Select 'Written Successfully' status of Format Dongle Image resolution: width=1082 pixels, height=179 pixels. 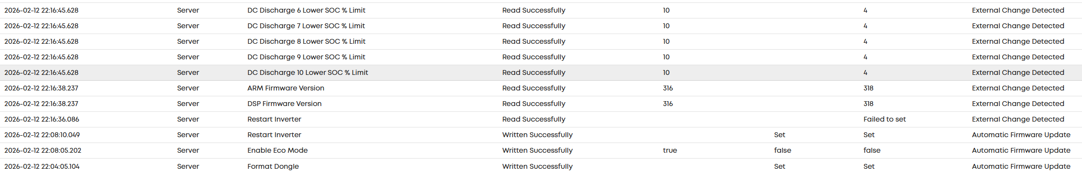click(538, 166)
